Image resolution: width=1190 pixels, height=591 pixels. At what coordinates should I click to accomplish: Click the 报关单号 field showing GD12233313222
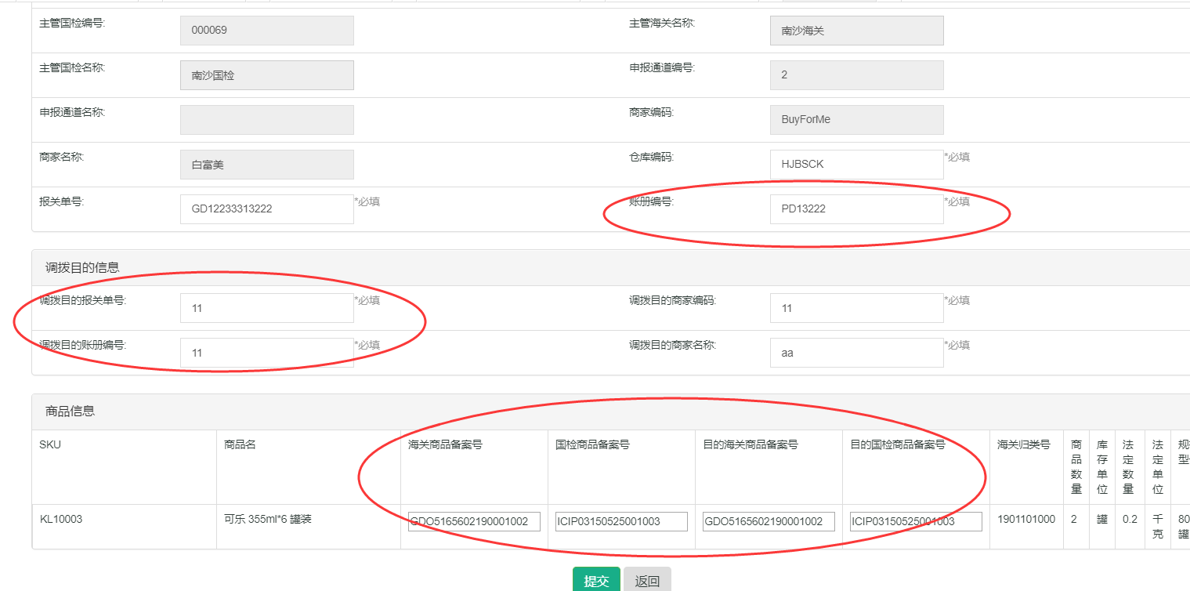[x=266, y=208]
